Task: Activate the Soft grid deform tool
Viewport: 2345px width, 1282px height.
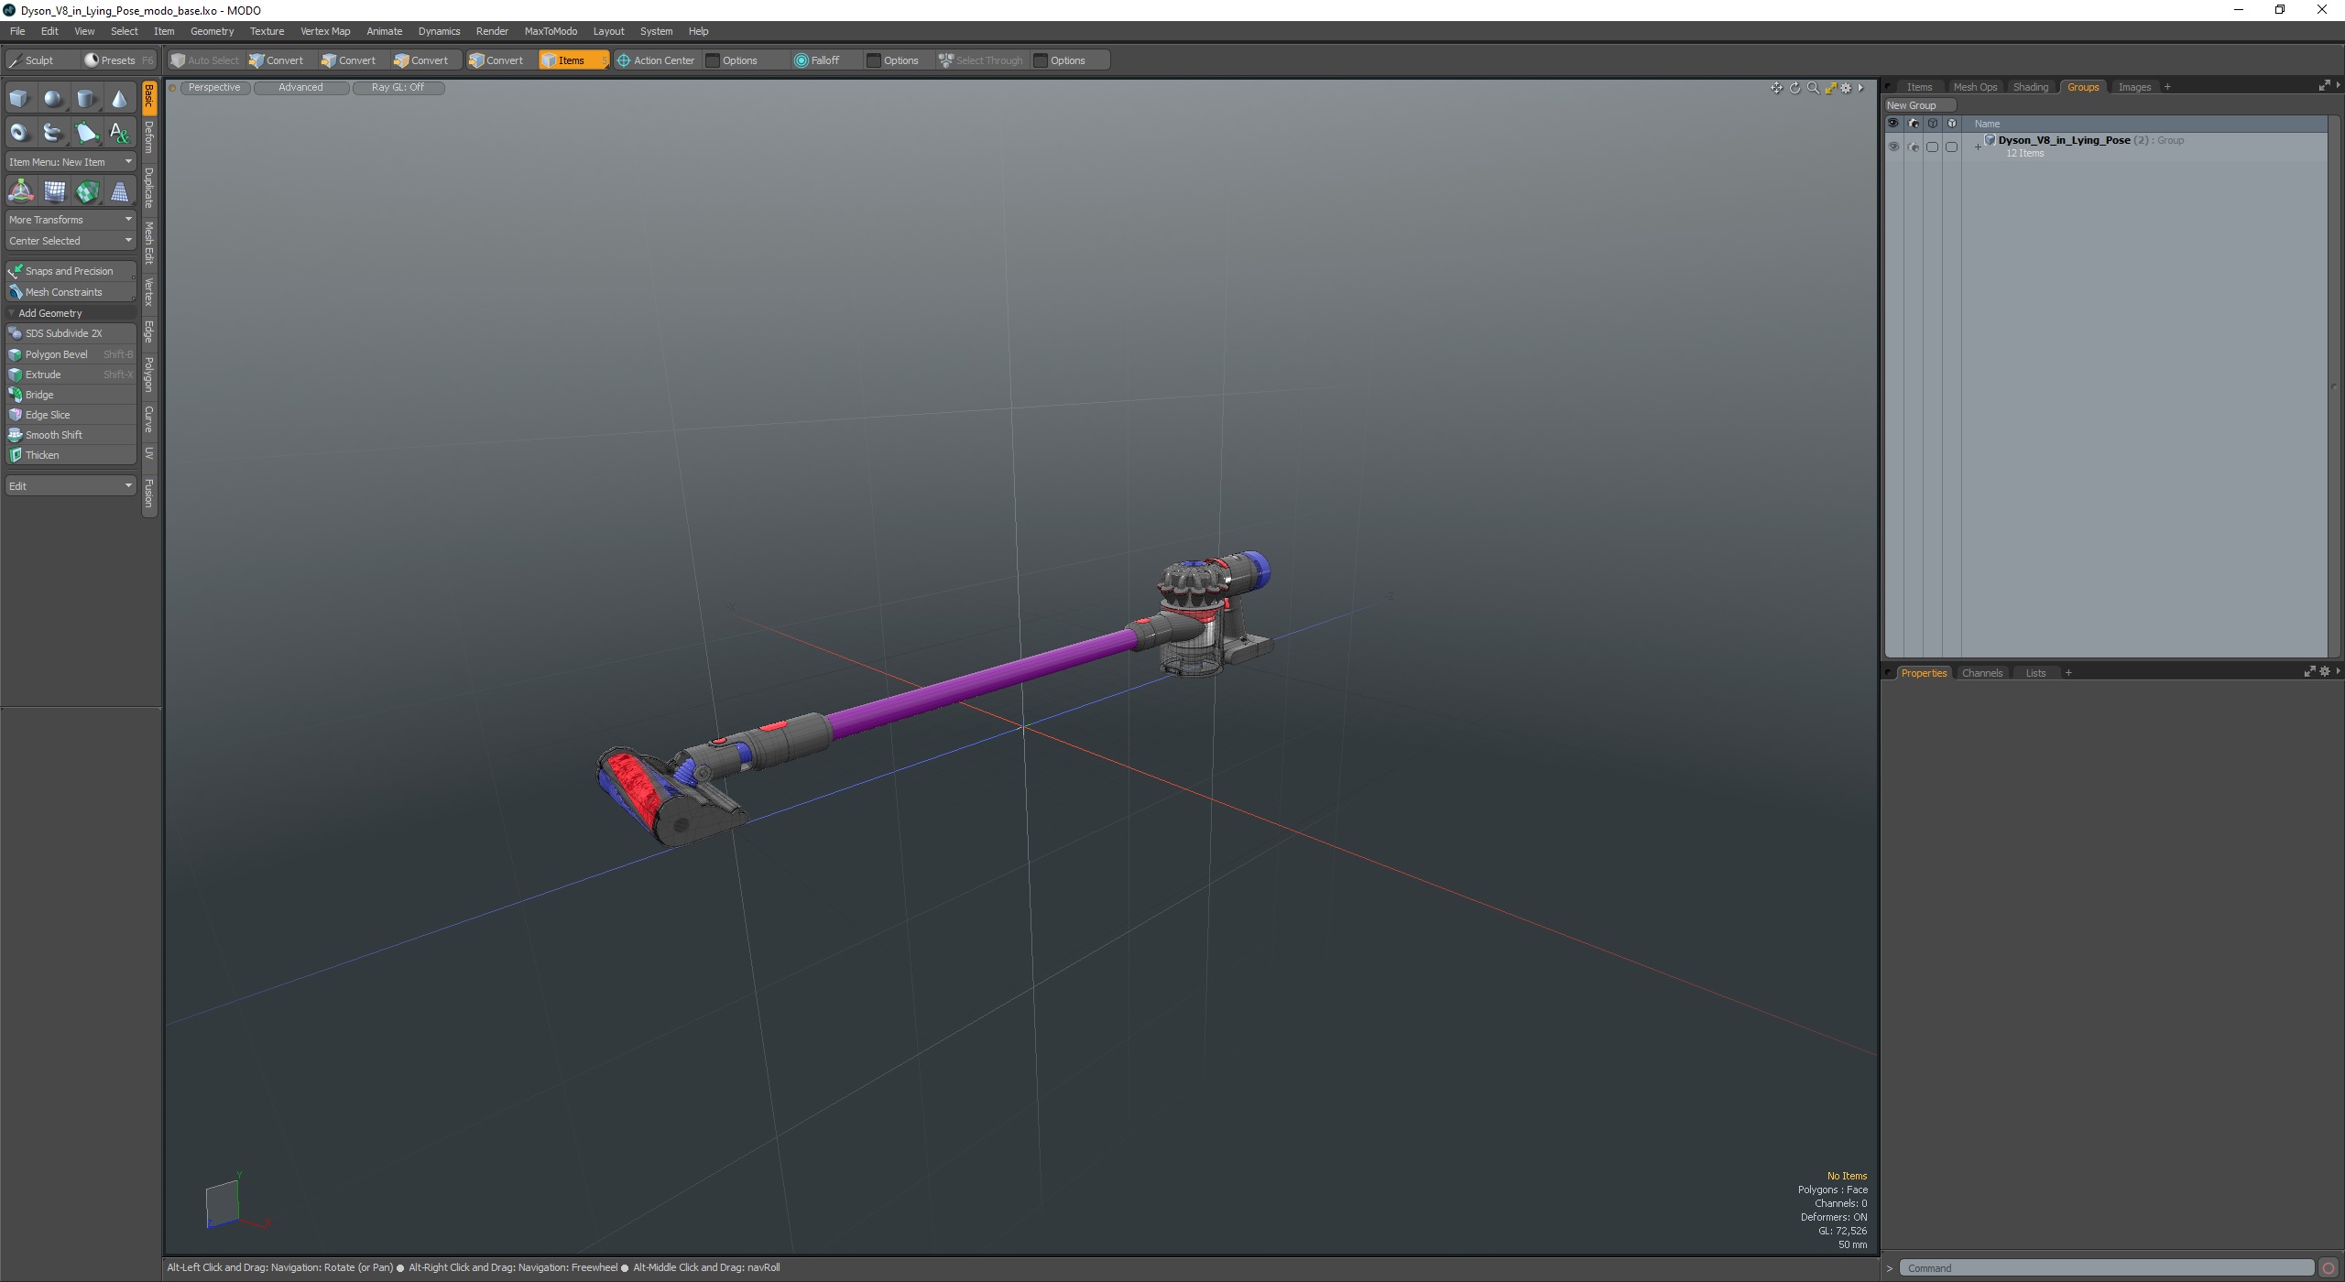Action: click(x=54, y=191)
